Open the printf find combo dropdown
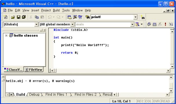Viewport: 176px width, 104px height. 135,17
